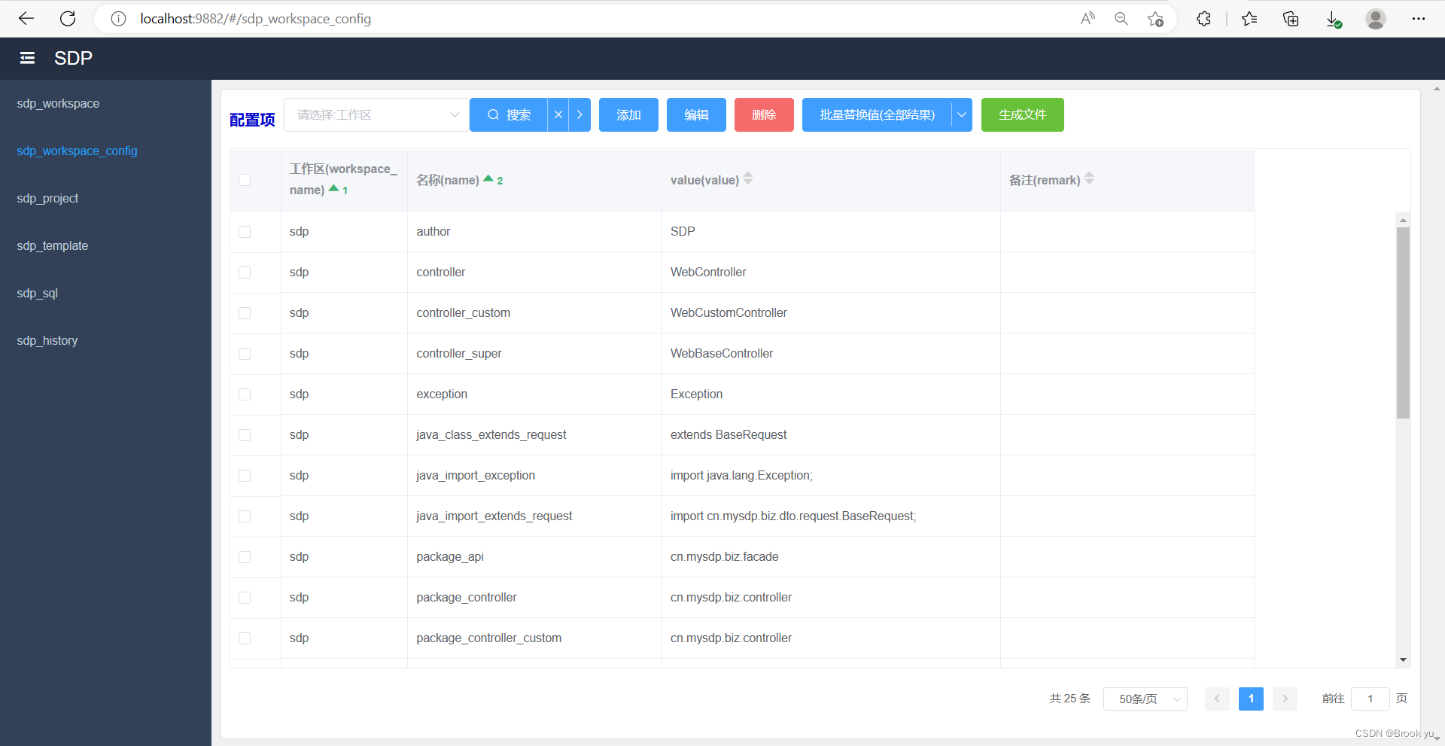Sort by value(value) column

coord(747,178)
